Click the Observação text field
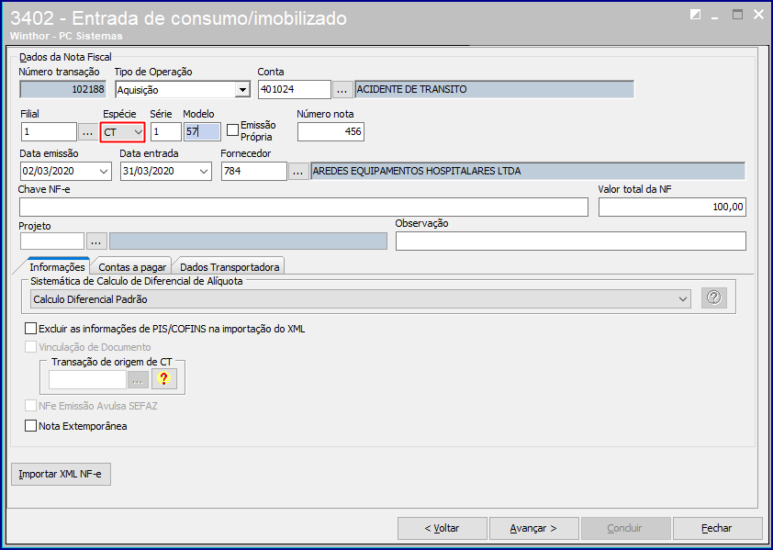Screen dimensions: 773x550 tap(571, 241)
